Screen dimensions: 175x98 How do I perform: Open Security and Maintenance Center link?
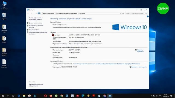click(36, 85)
